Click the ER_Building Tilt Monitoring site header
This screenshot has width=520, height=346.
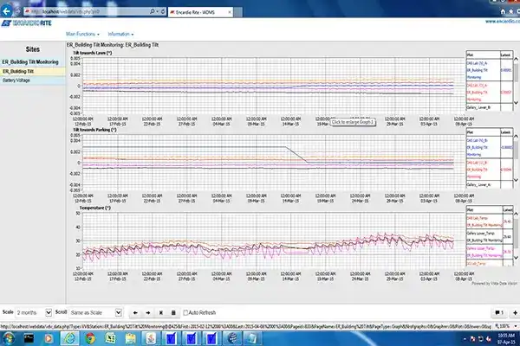[31, 62]
